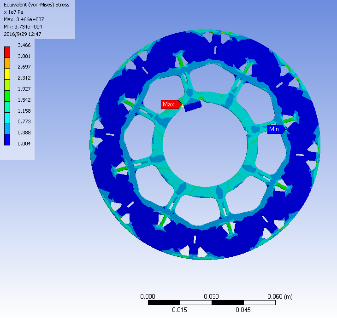Screen dimensions: 337x318
Task: Click the legend value 0.388
Action: [24, 133]
